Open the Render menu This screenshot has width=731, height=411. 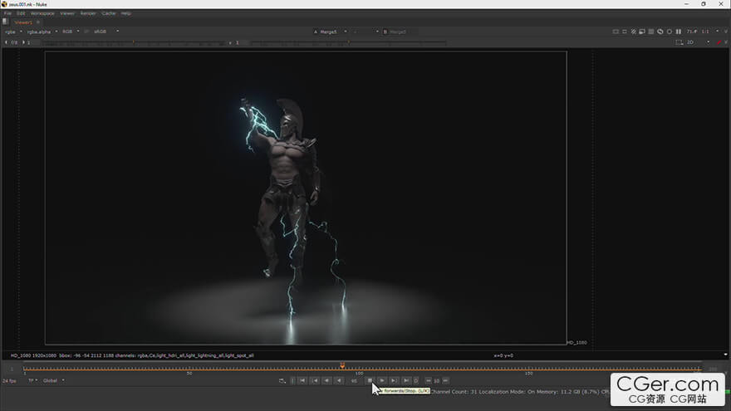point(88,13)
